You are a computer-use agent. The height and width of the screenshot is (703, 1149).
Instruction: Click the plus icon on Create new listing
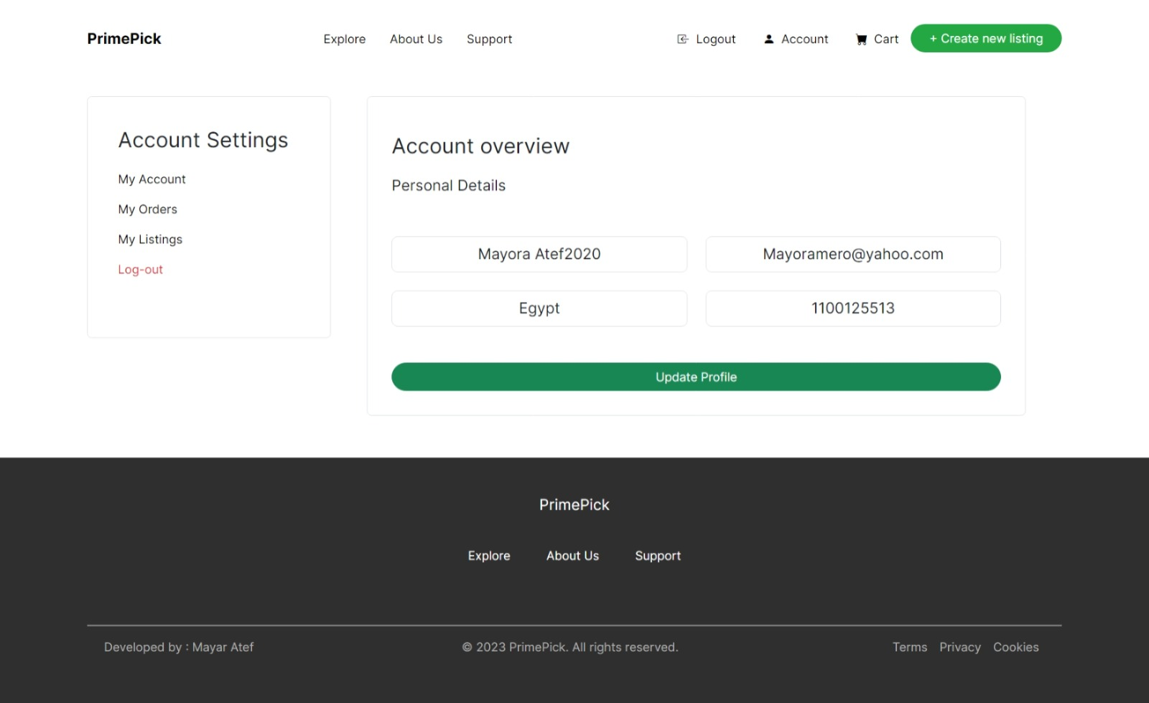point(932,38)
